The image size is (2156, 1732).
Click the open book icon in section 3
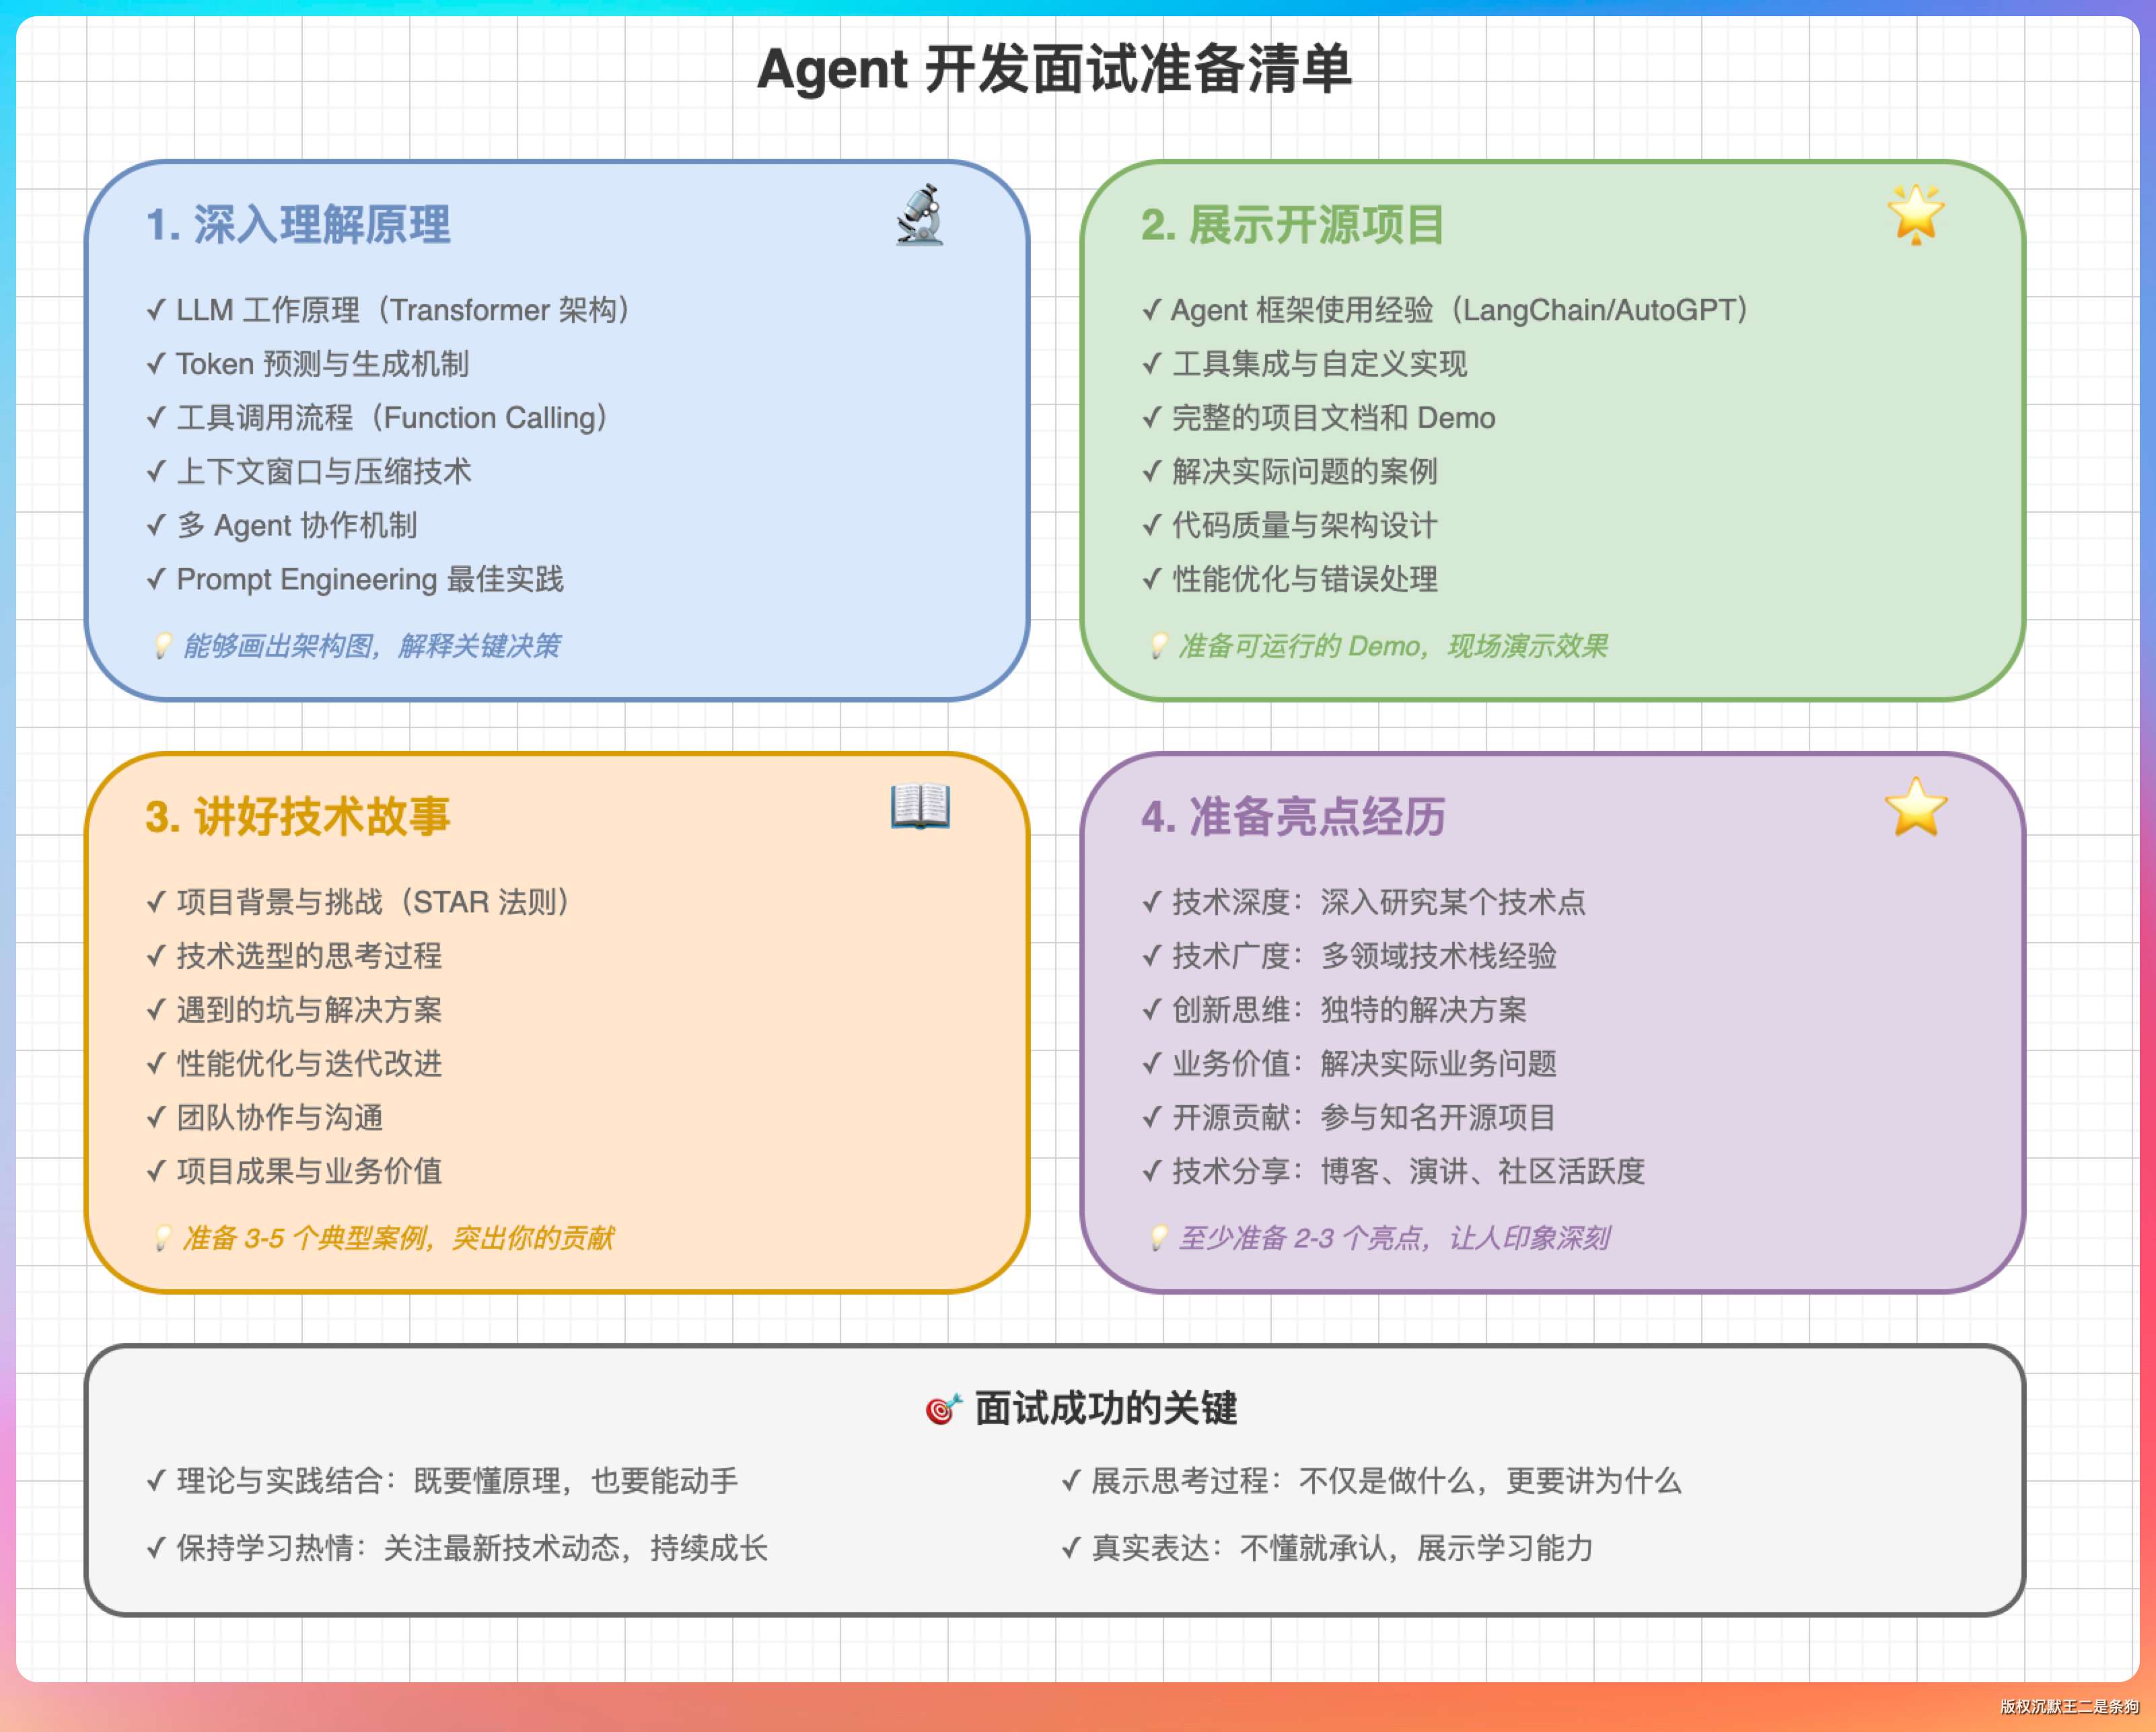pos(920,806)
